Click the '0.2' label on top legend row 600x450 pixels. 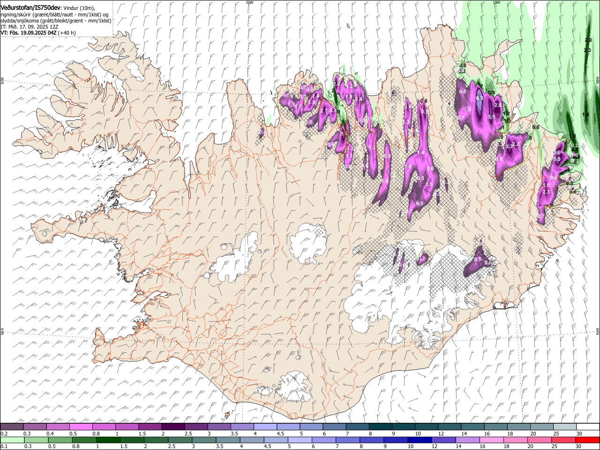pyautogui.click(x=4, y=434)
